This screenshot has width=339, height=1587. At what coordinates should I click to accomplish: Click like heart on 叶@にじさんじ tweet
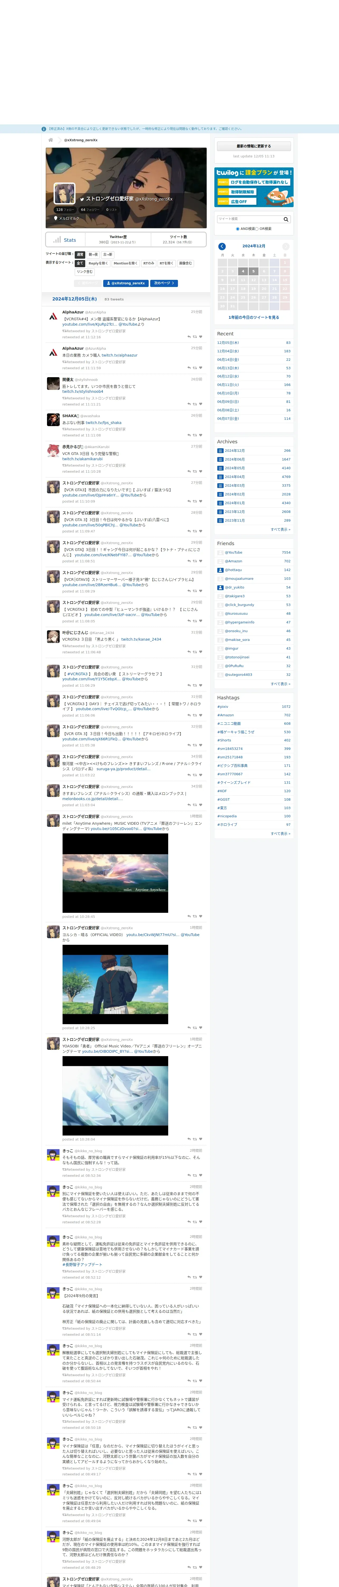(201, 652)
